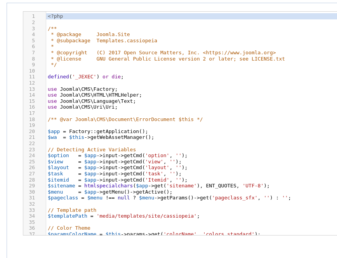Screen dimensions: 337x258
Task: Click the 'UTF-8' string literal
Action: coord(253,186)
